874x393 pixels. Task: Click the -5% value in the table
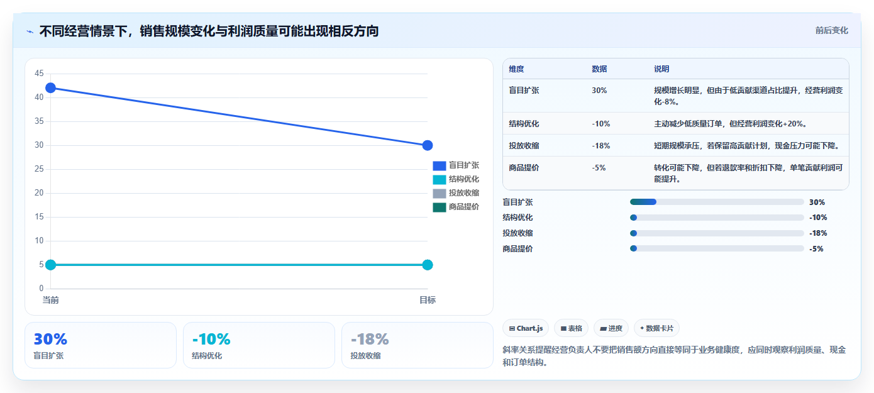[x=599, y=167]
